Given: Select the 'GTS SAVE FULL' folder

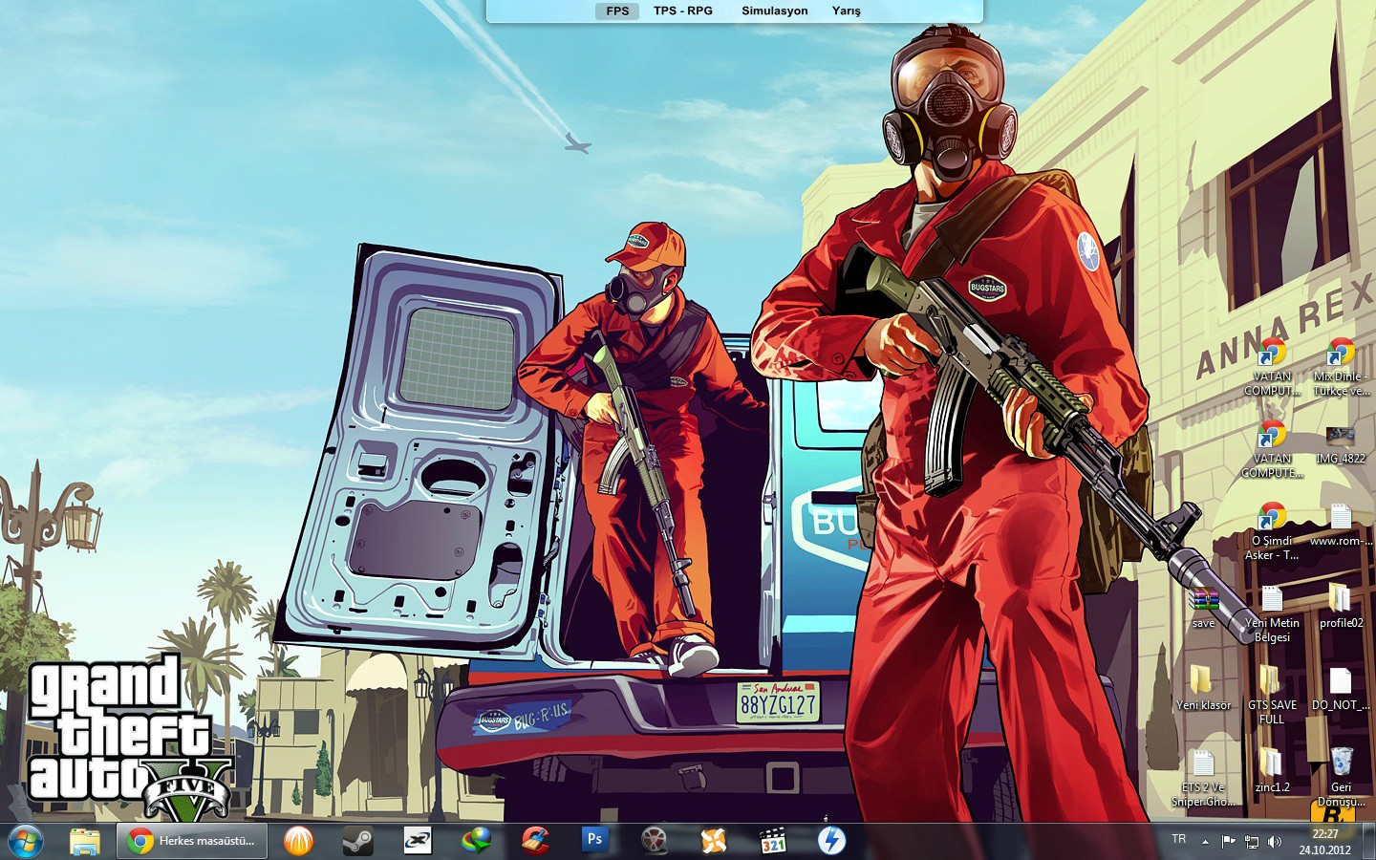Looking at the screenshot, I should tap(1272, 696).
